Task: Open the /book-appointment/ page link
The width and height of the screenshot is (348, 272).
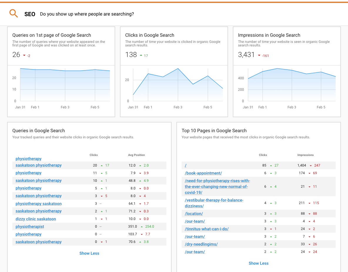Action: [204, 173]
